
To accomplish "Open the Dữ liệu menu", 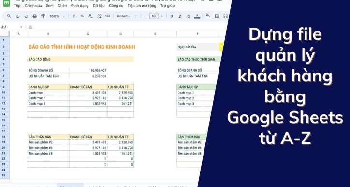I will (x=99, y=6).
